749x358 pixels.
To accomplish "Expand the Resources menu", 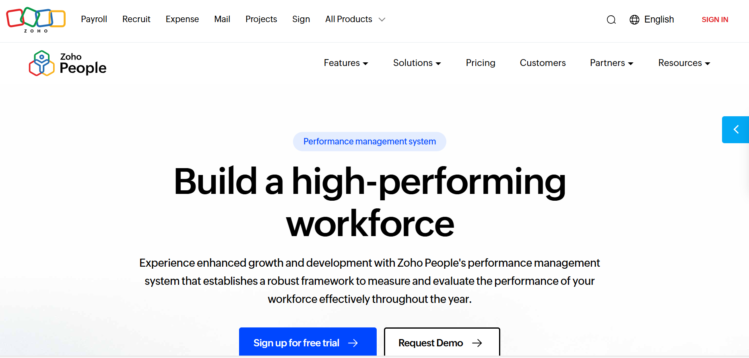I will 684,63.
